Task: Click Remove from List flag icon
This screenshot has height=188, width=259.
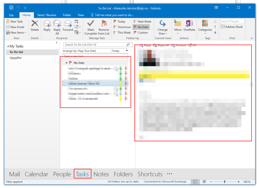Action: (x=104, y=24)
